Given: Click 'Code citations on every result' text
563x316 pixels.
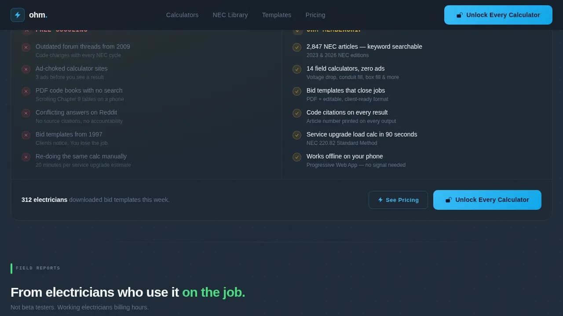Looking at the screenshot, I should click(x=347, y=112).
